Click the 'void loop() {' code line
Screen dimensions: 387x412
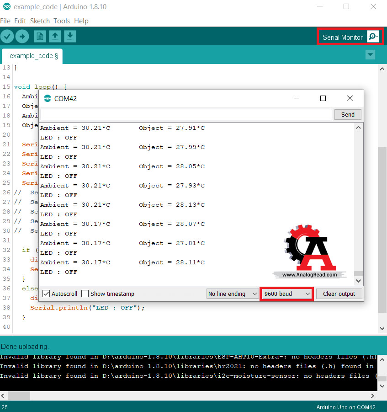[x=40, y=87]
